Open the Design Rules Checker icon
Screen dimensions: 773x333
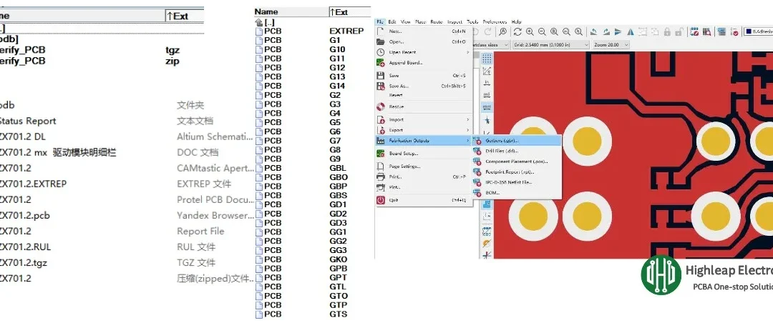coord(734,32)
